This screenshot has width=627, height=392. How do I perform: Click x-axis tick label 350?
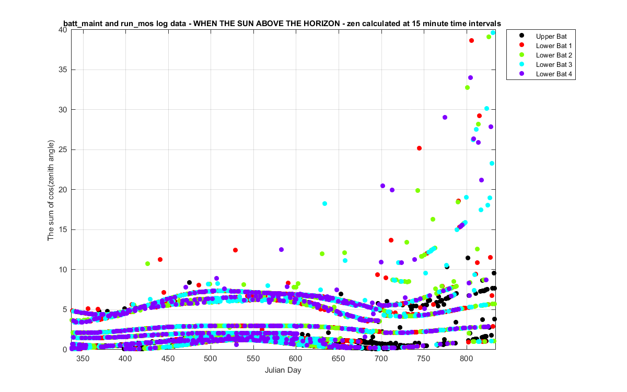(82, 358)
